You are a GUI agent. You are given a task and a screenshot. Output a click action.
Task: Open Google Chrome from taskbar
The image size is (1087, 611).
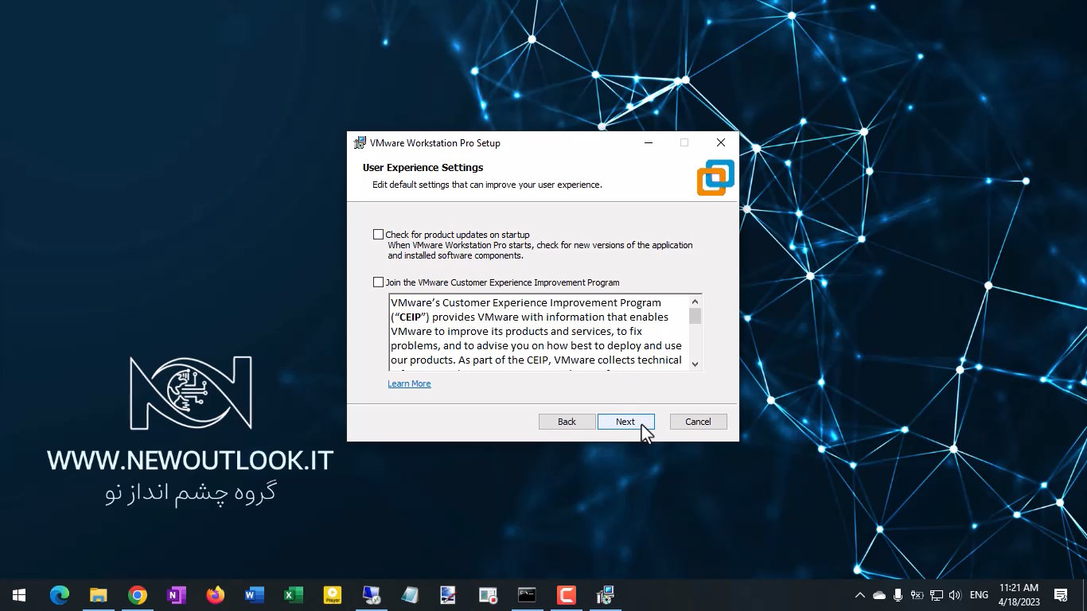(138, 595)
